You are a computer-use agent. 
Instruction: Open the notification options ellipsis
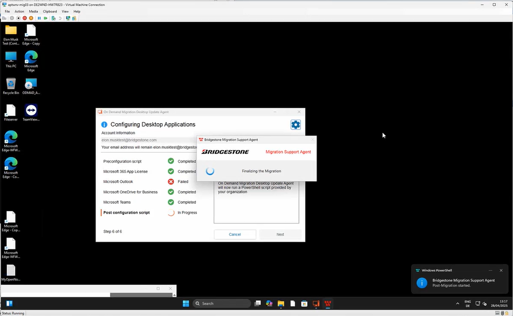(491, 271)
